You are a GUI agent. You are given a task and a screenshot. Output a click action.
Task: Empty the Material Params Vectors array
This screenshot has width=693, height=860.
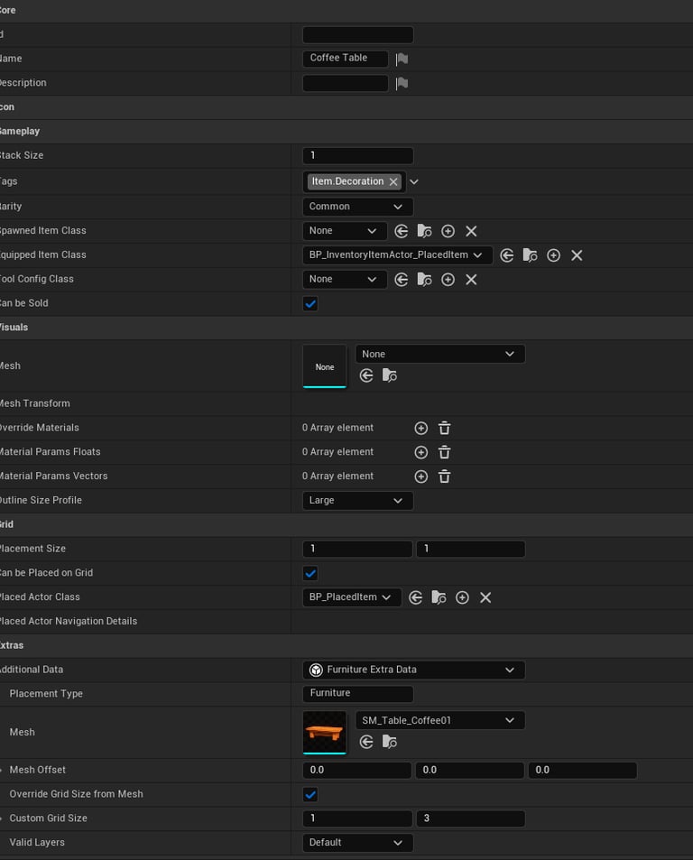point(445,476)
